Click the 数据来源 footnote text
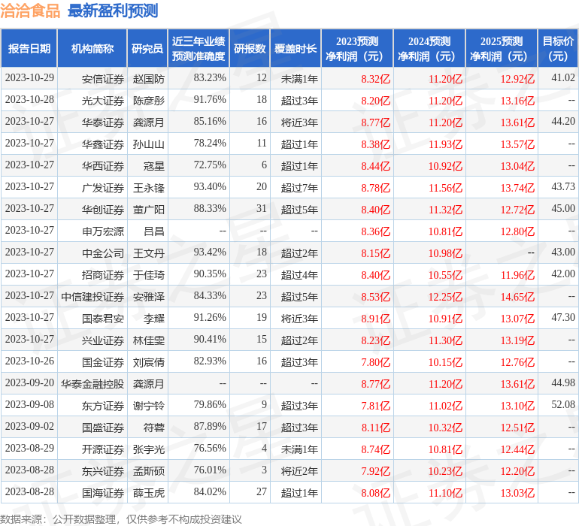 [121, 519]
